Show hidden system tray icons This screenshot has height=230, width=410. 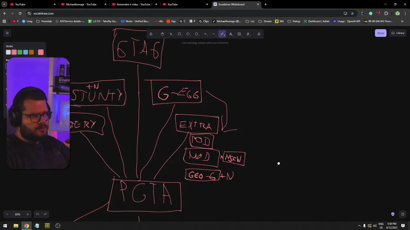pos(359,226)
